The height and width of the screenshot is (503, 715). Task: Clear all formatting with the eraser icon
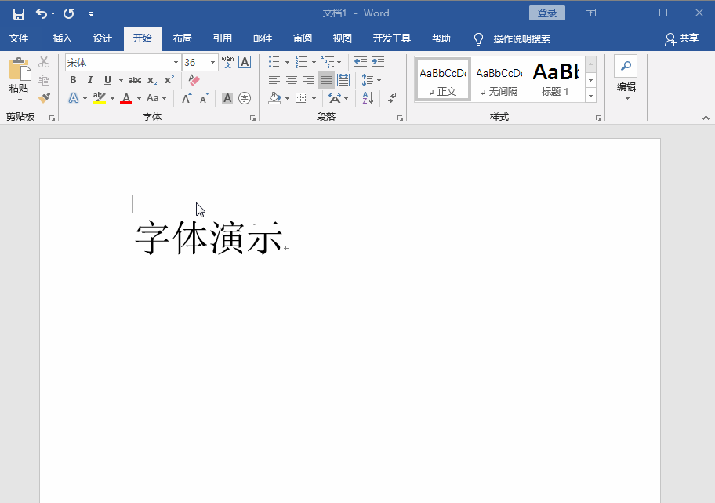[193, 80]
